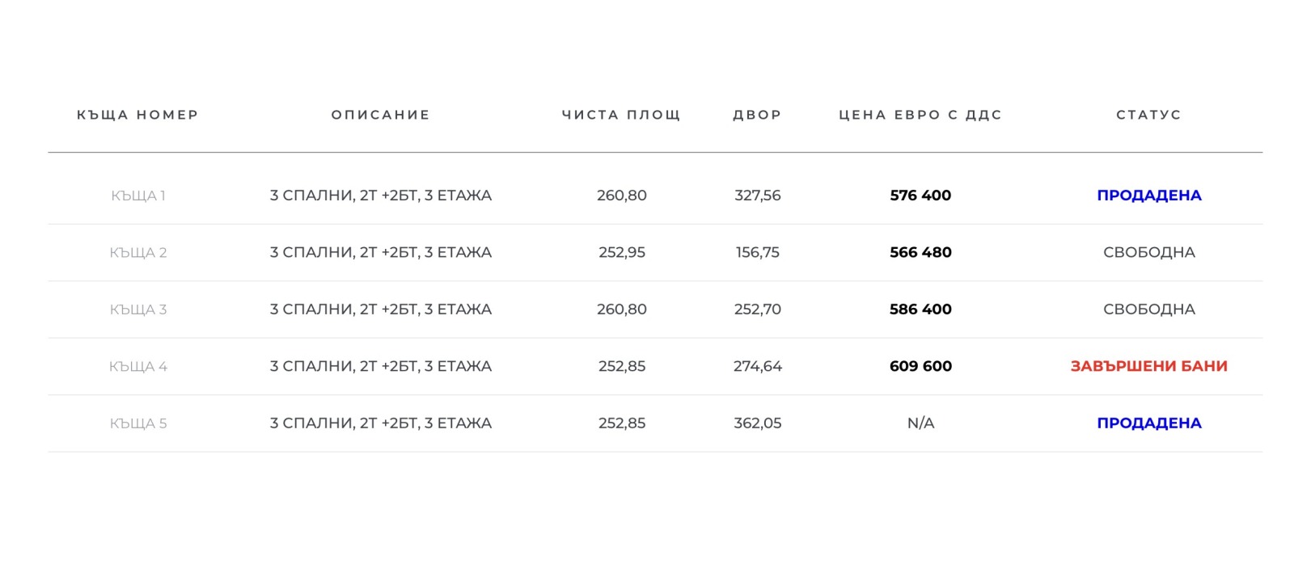Click the ЦЕНА ЕВРО С ДДС header
The width and height of the screenshot is (1294, 581).
click(920, 115)
